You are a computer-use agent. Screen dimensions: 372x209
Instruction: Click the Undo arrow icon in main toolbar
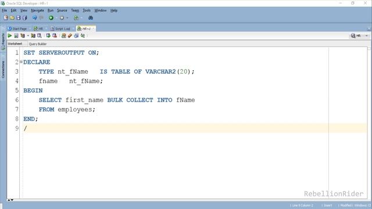click(35, 18)
